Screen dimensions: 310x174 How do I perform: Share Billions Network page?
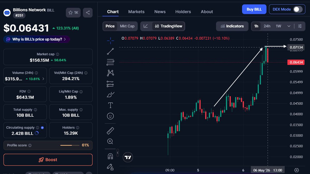click(x=88, y=12)
